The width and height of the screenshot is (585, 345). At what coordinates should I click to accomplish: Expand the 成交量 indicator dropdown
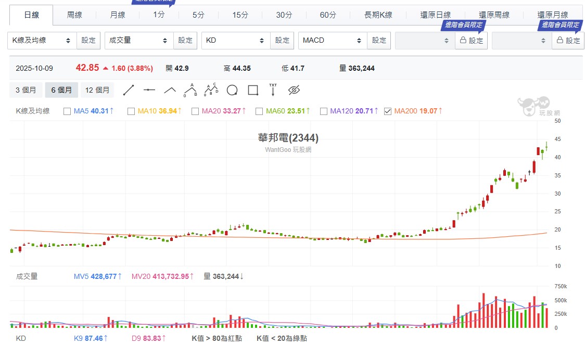(138, 40)
